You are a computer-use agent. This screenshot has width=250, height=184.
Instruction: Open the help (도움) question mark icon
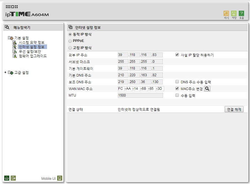(x=241, y=14)
